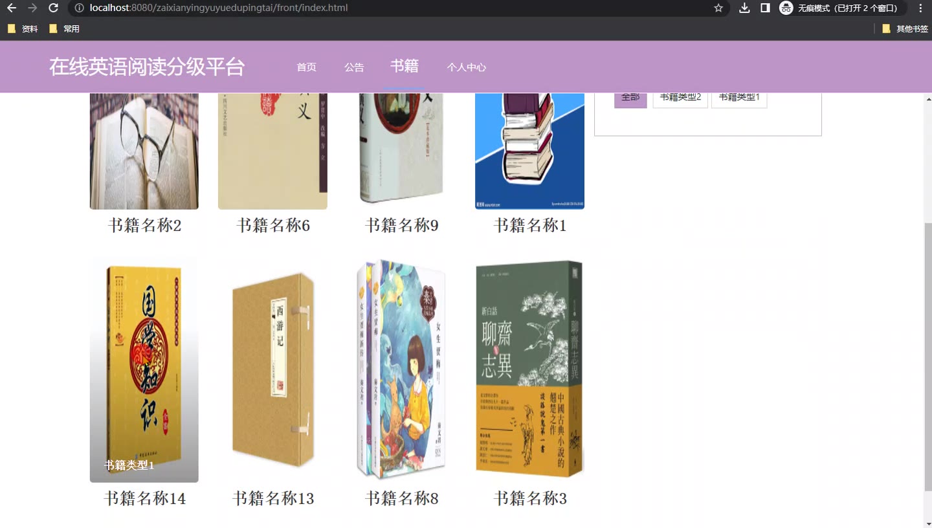Focus the address bar URL
The width and height of the screenshot is (932, 528).
pyautogui.click(x=219, y=8)
